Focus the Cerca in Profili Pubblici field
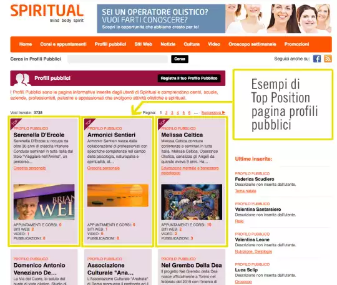337x285 pixels. (x=117, y=59)
